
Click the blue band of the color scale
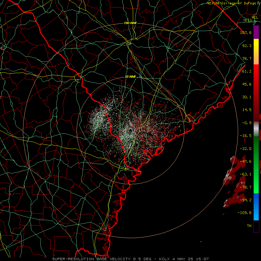[x=256, y=207]
